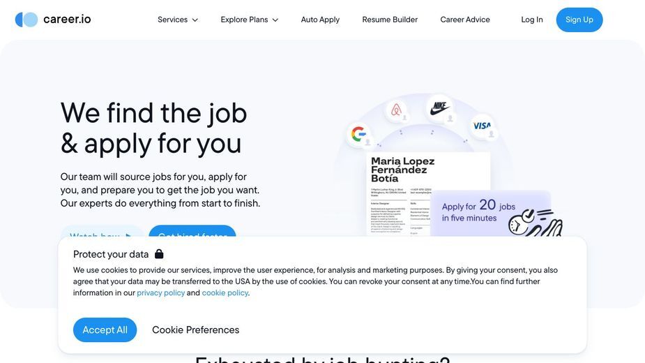Click the stopwatch hand illustration
The height and width of the screenshot is (363, 645).
(x=535, y=223)
